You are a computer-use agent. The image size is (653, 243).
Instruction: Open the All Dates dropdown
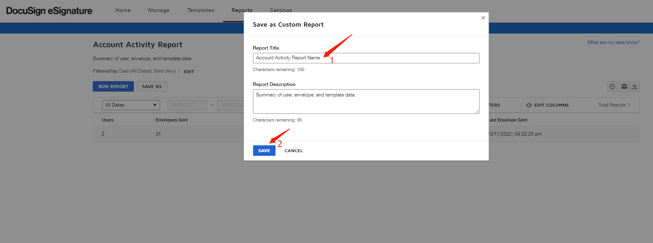click(x=131, y=105)
